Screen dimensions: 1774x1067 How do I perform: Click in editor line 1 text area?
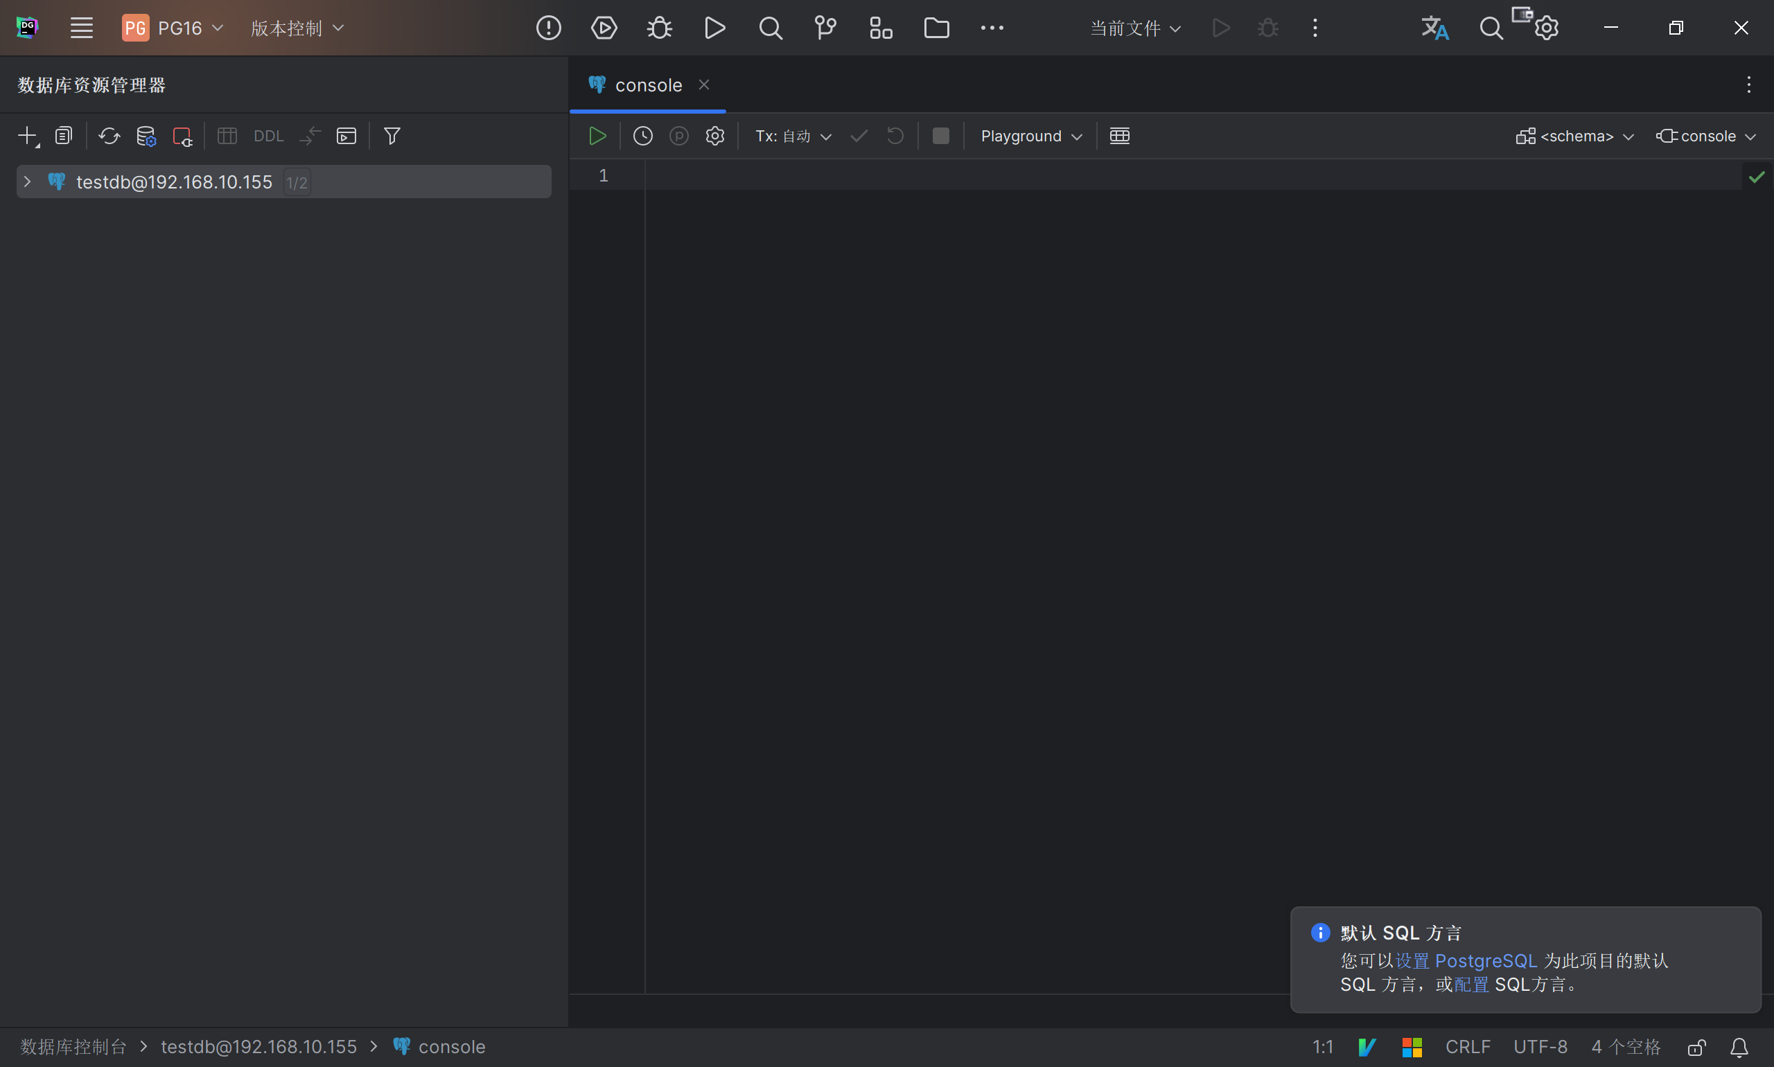pyautogui.click(x=1194, y=175)
